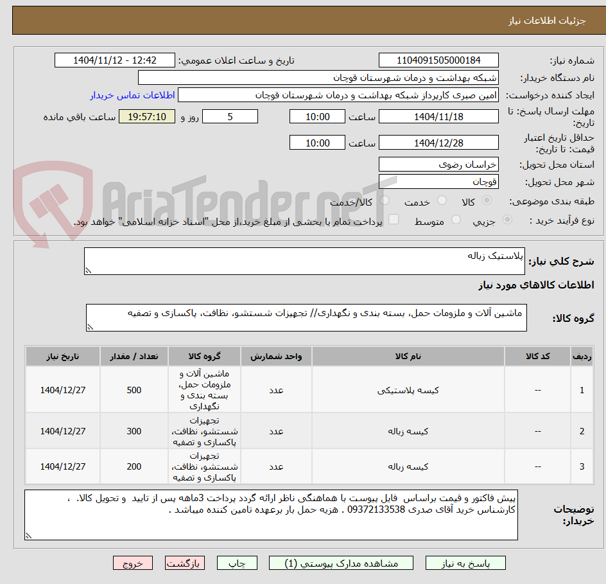Screen dimensions: 606x584
Task: Click the کیسه پلاستیکی item name cell
Action: point(408,390)
